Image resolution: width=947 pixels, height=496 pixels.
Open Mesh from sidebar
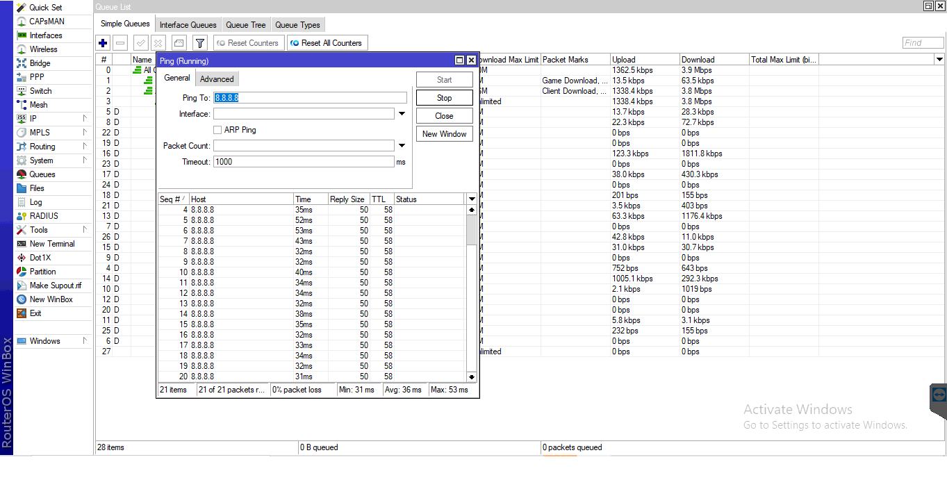pyautogui.click(x=38, y=105)
